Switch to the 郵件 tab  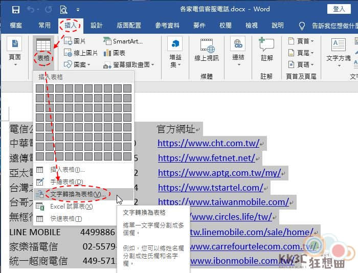click(199, 26)
